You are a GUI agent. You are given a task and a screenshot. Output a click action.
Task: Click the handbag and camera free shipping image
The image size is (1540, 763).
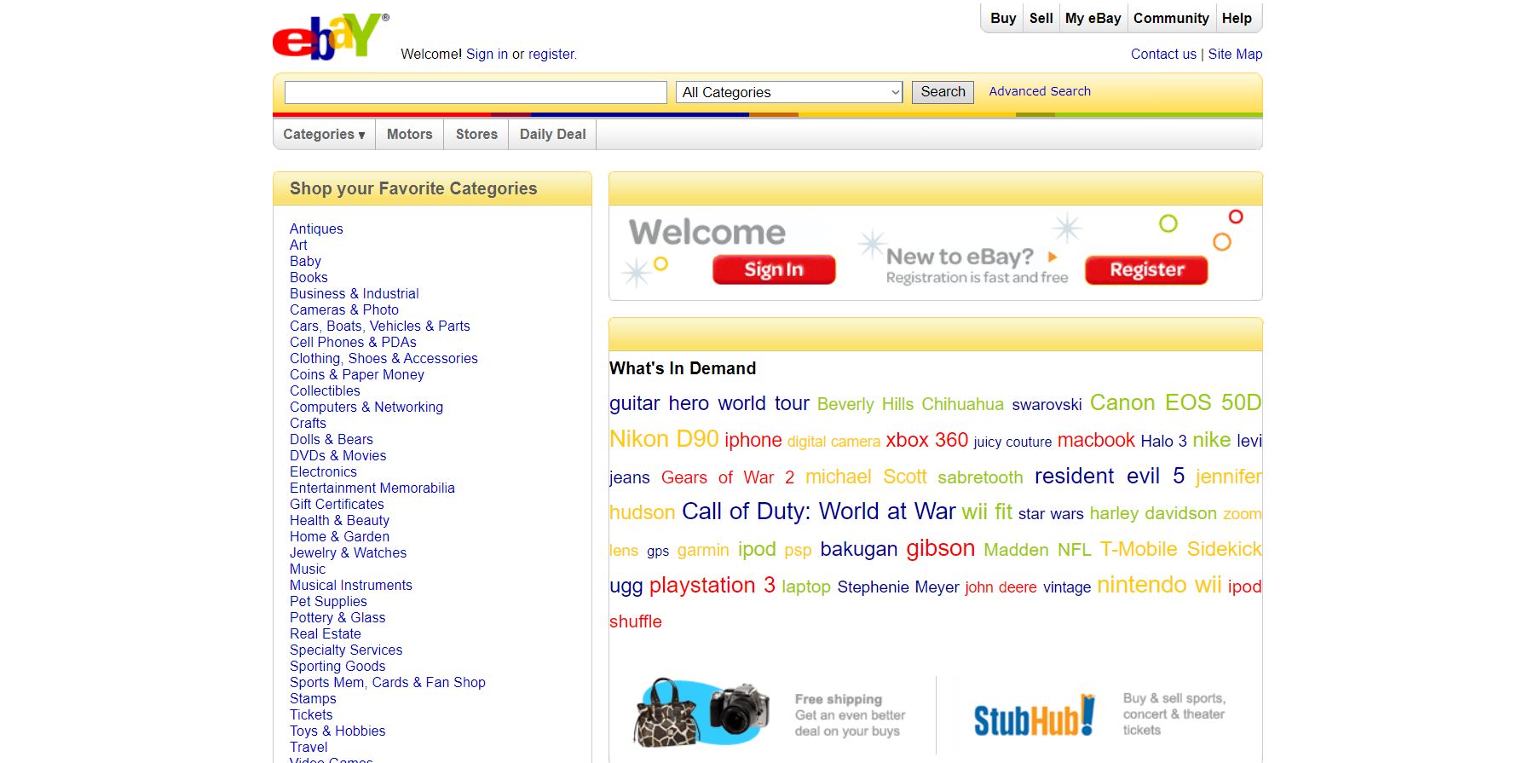[702, 713]
